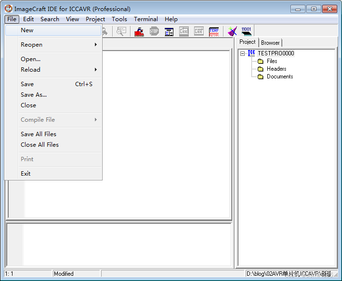
Task: Close the File menu via menu bar
Action: coord(12,19)
